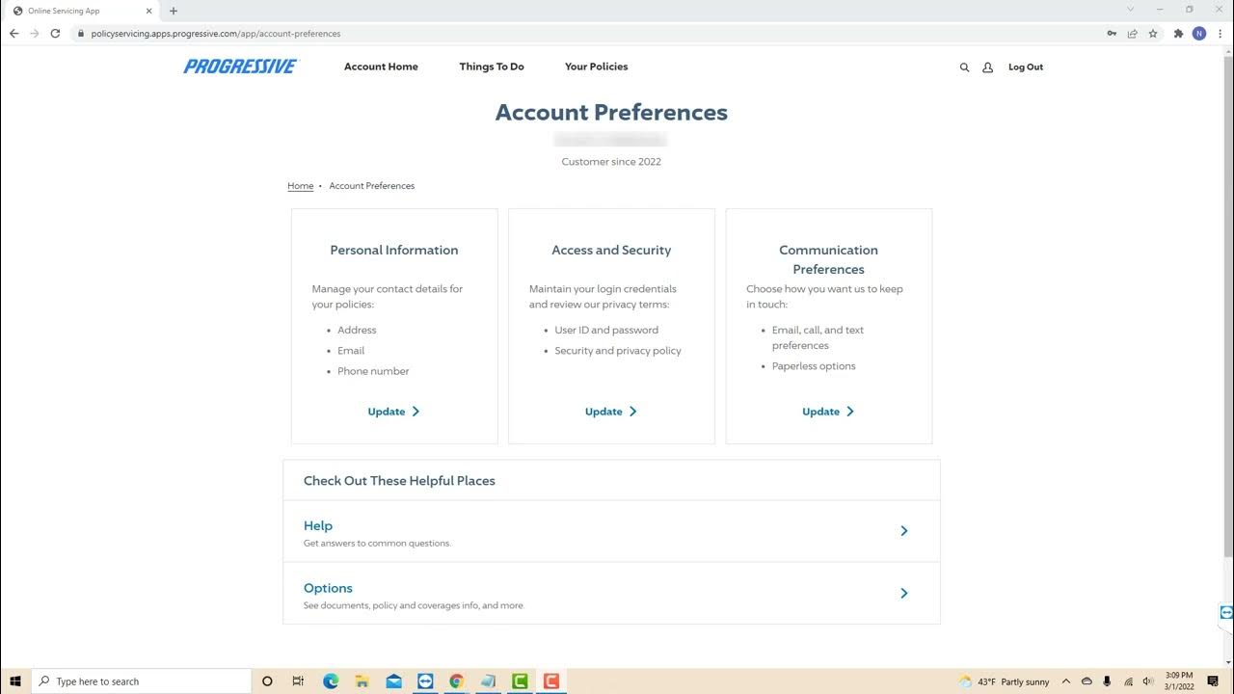This screenshot has height=694, width=1234.
Task: Open Things To Do menu
Action: [492, 67]
